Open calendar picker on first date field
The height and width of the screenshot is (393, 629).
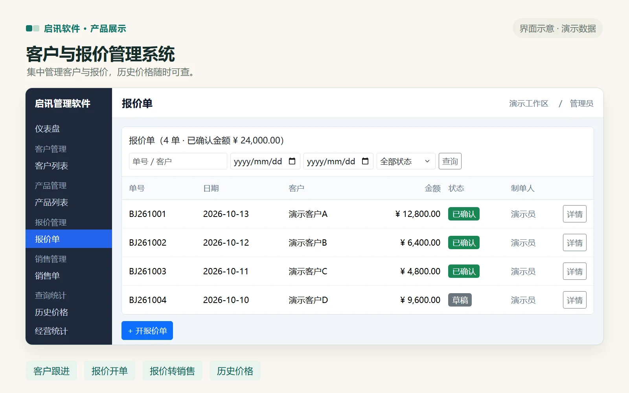pos(292,161)
